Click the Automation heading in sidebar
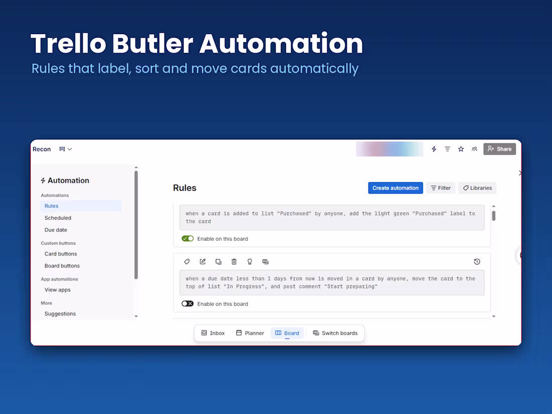The height and width of the screenshot is (414, 552). point(65,180)
